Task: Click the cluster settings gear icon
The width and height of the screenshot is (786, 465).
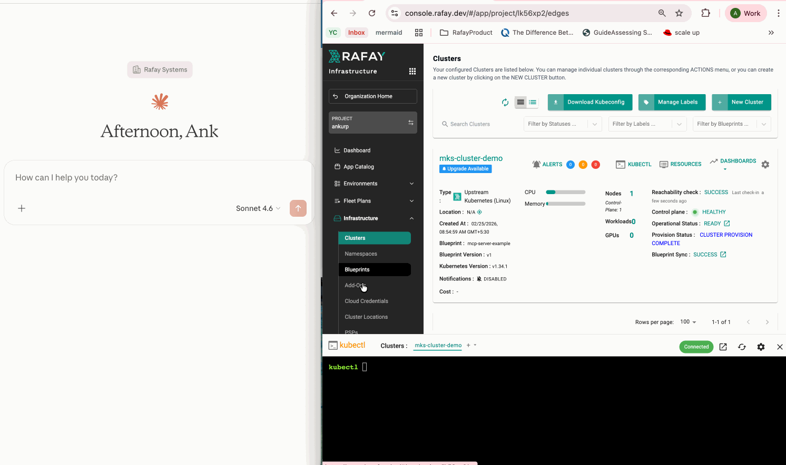Action: click(x=765, y=164)
